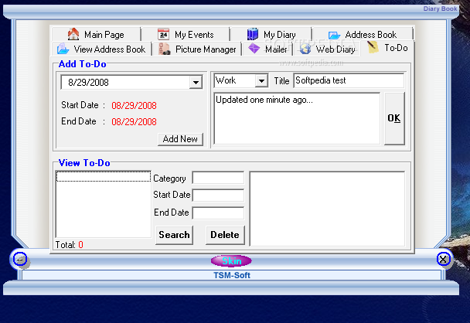Click the End Date field in View To-Do
This screenshot has height=323, width=470.
218,213
